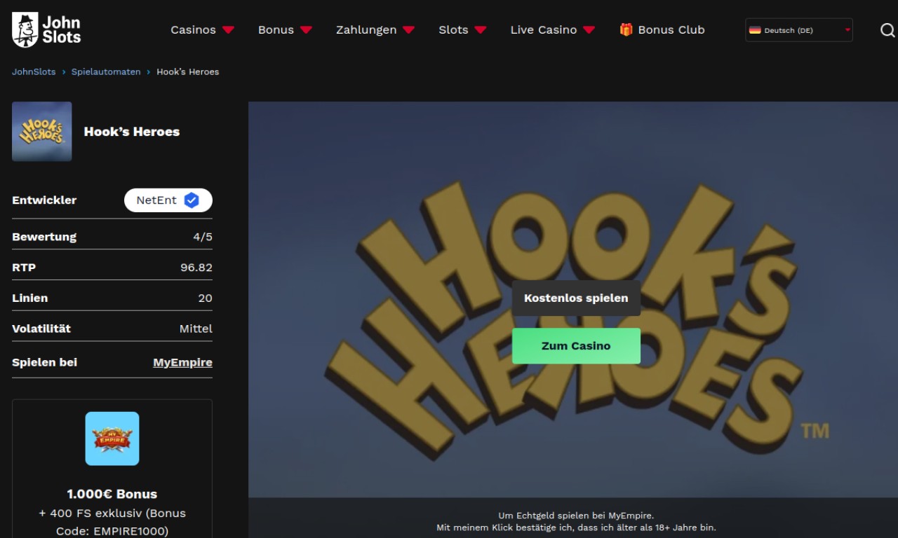Click the Spielen bei label

(45, 362)
